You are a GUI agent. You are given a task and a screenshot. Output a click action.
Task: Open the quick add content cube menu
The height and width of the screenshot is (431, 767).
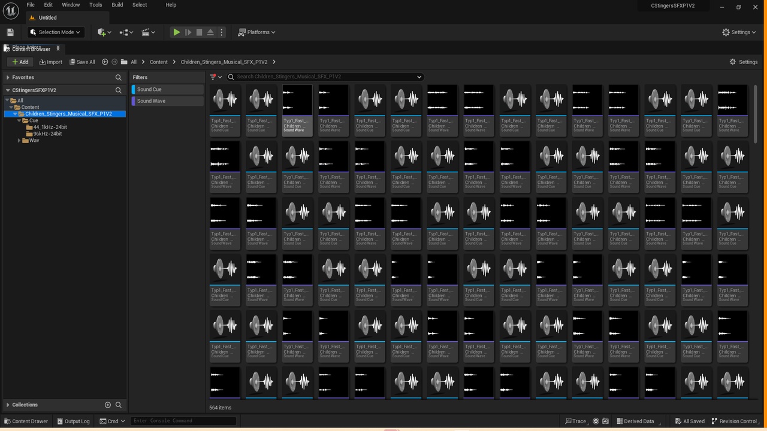(104, 32)
